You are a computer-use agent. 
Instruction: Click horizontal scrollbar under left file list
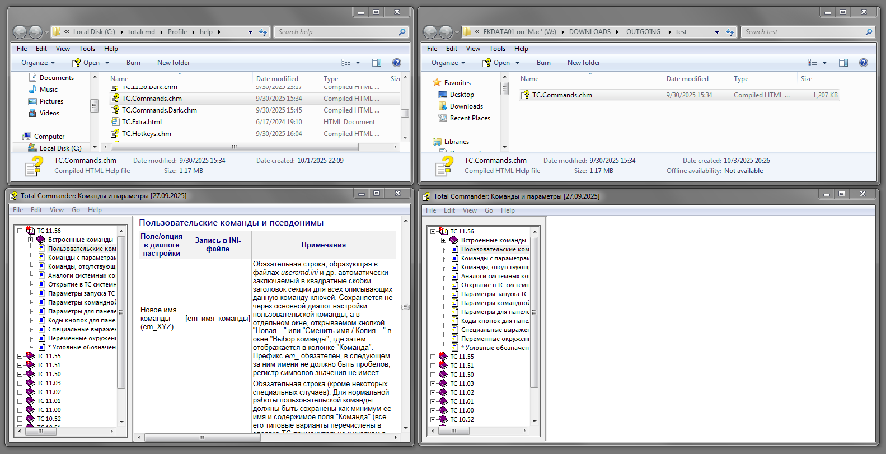(x=235, y=147)
